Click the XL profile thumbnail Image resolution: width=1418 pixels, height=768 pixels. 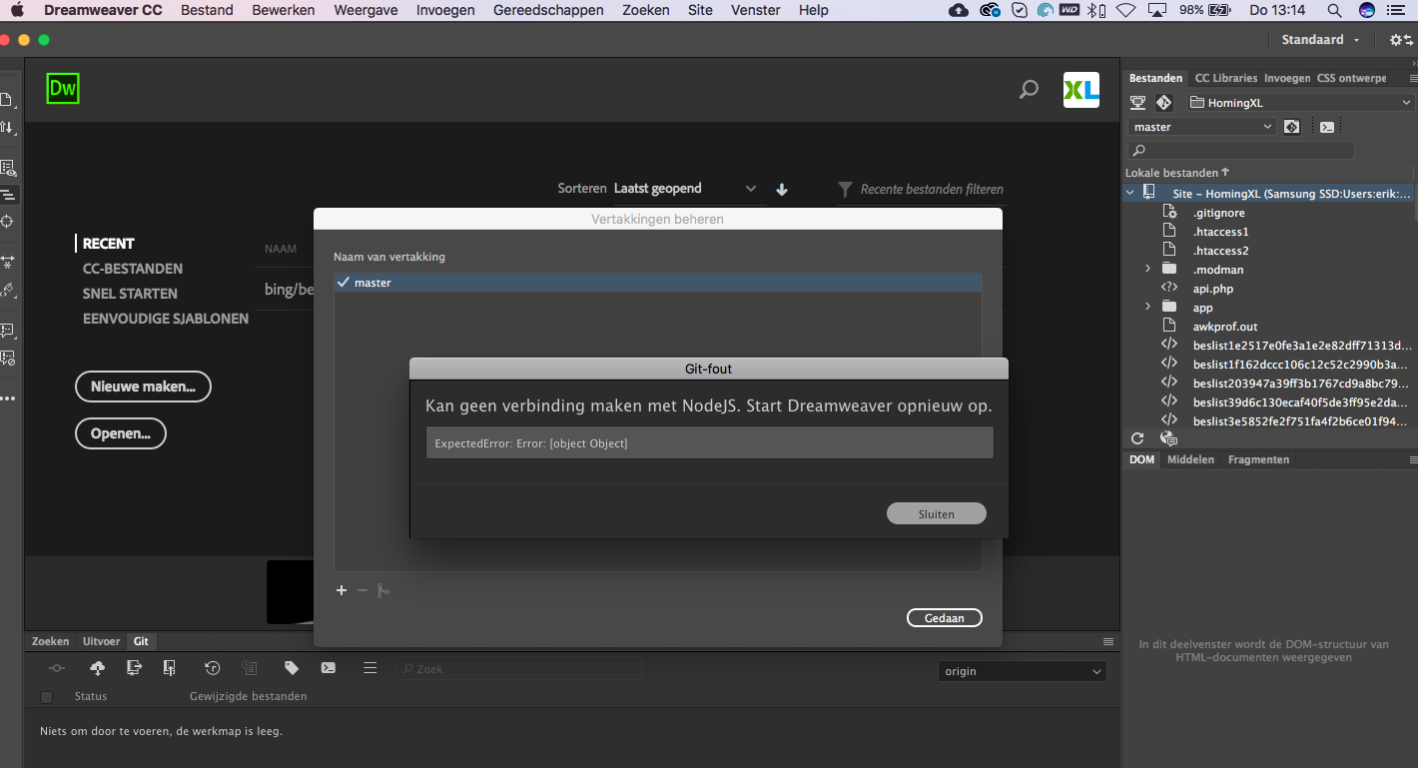point(1081,90)
